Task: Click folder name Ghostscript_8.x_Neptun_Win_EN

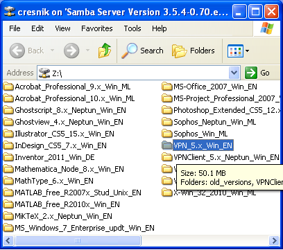Action: pos(71,110)
